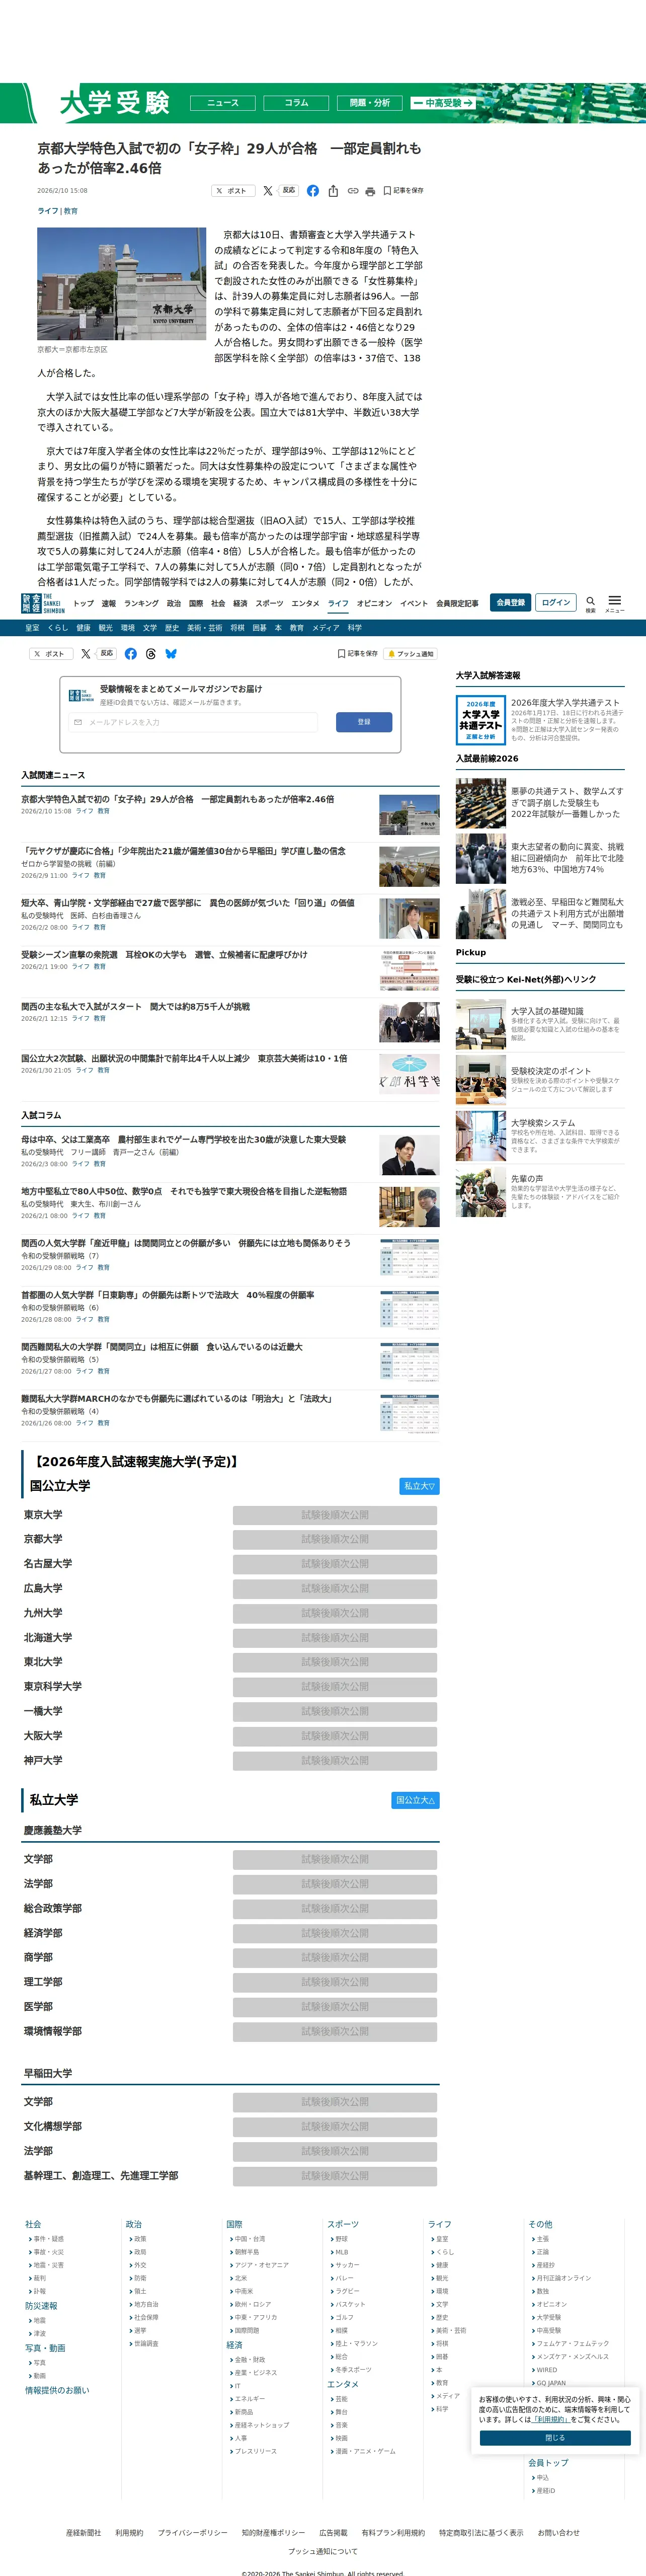
Task: Select オピニオン in main navigation
Action: tap(374, 603)
